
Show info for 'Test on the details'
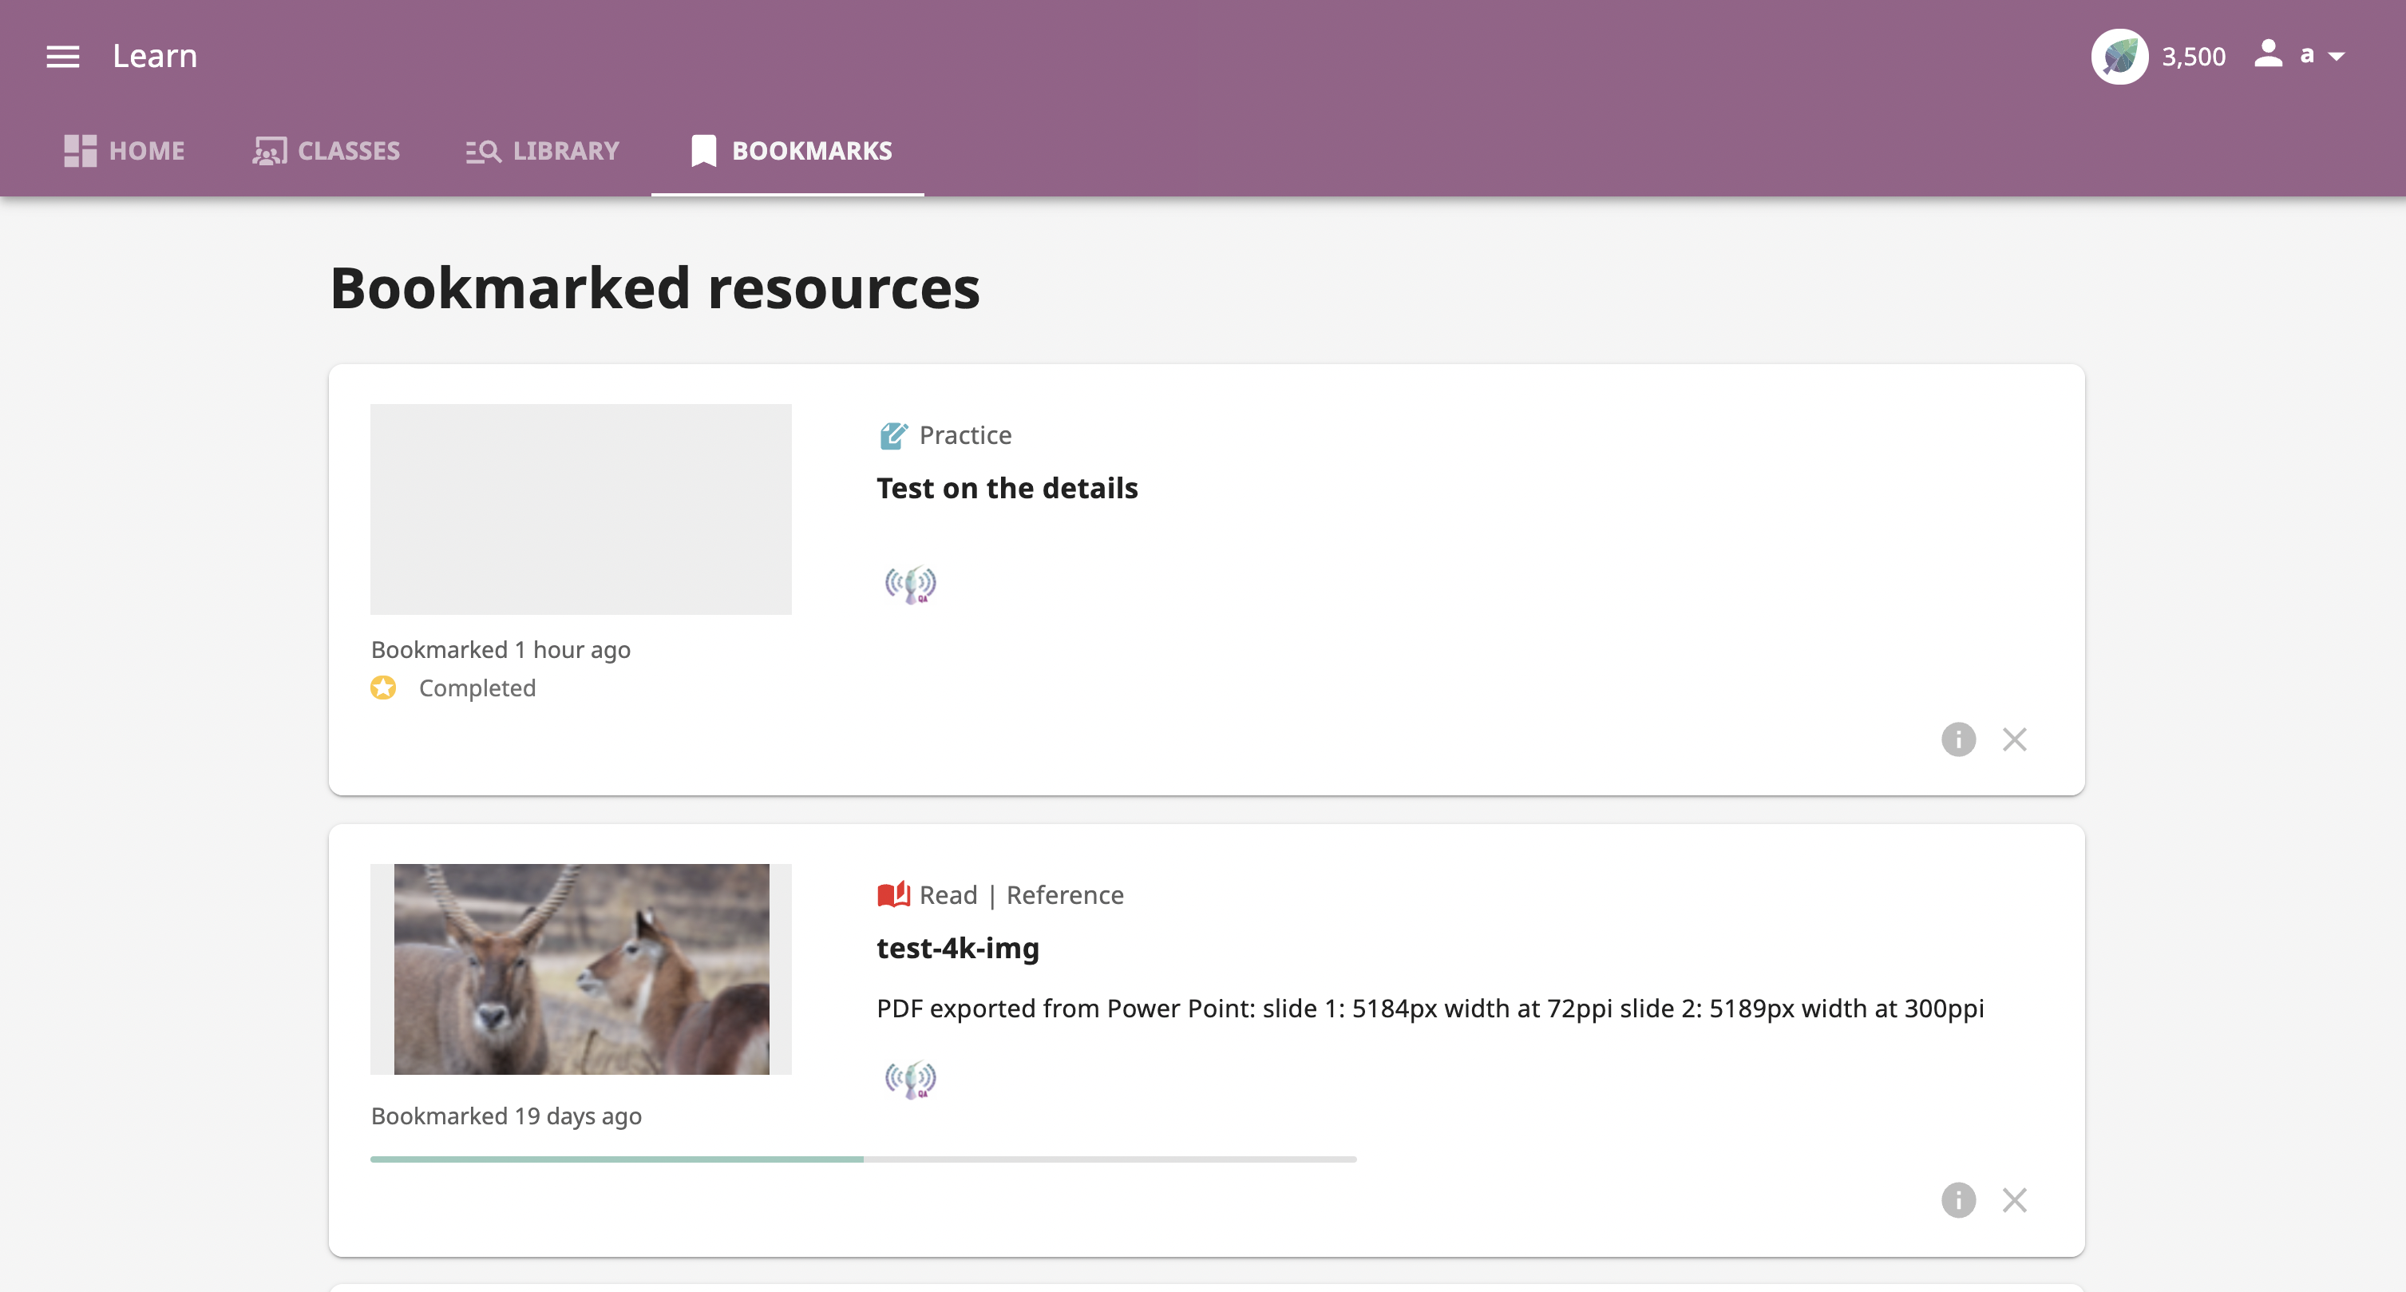coord(1959,739)
